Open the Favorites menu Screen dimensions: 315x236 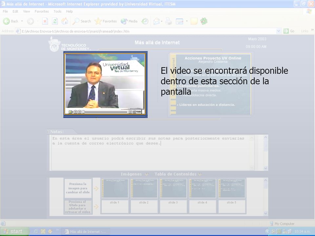tap(42, 11)
